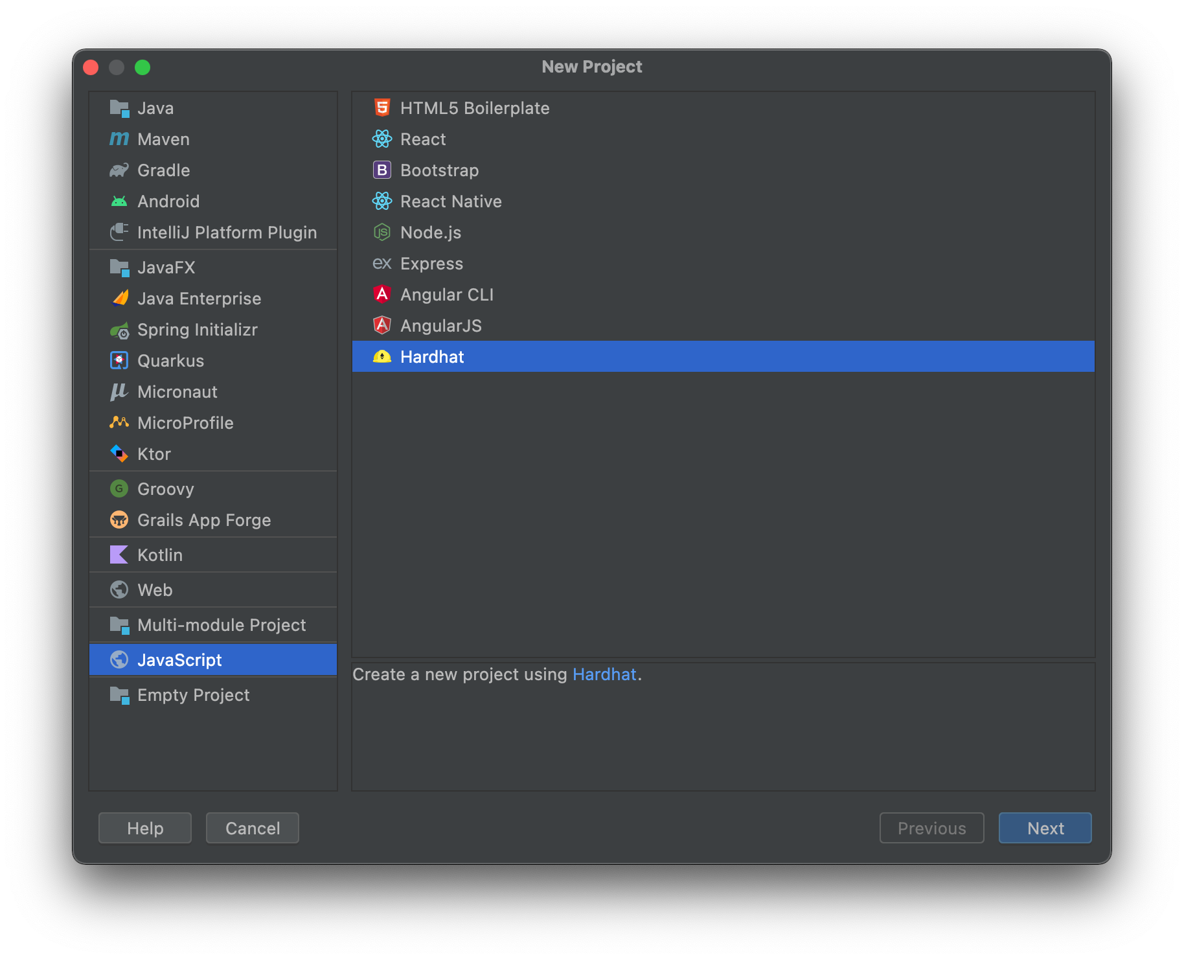Click the Angular CLI shield icon
The image size is (1184, 960).
[x=382, y=295]
